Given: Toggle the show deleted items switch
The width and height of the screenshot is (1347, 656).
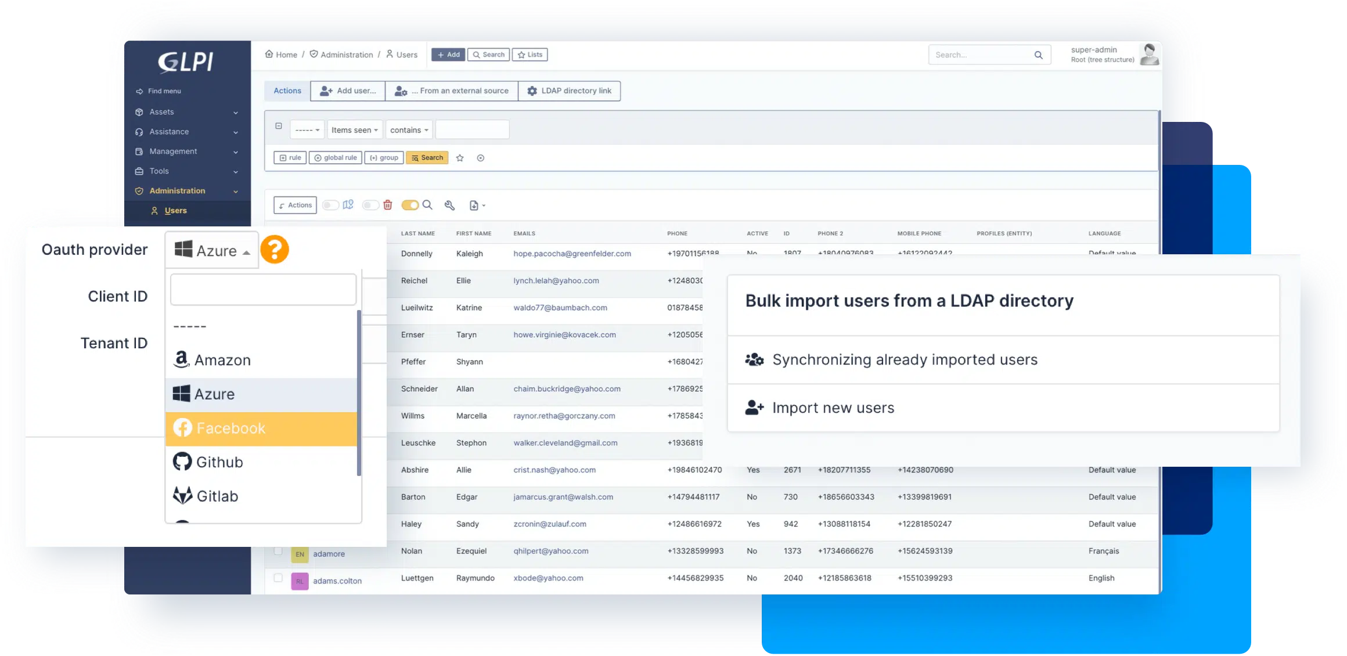Looking at the screenshot, I should point(370,205).
